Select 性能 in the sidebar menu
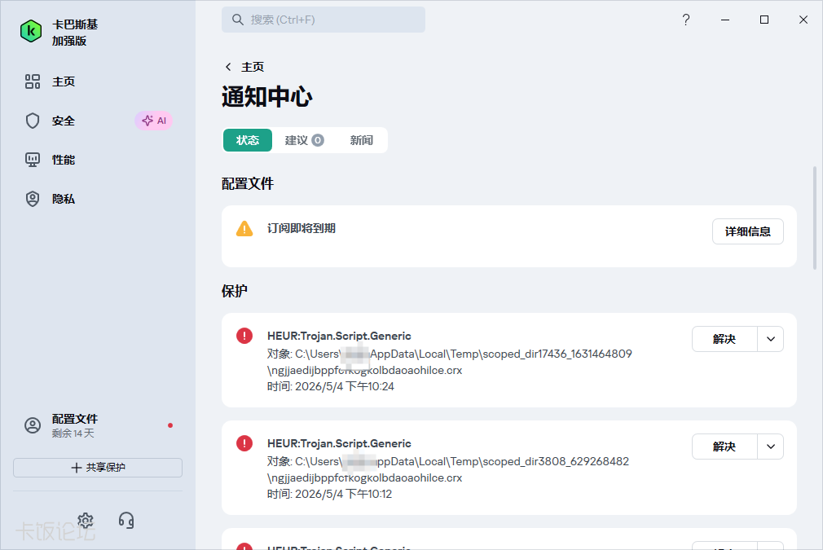823x550 pixels. tap(64, 160)
